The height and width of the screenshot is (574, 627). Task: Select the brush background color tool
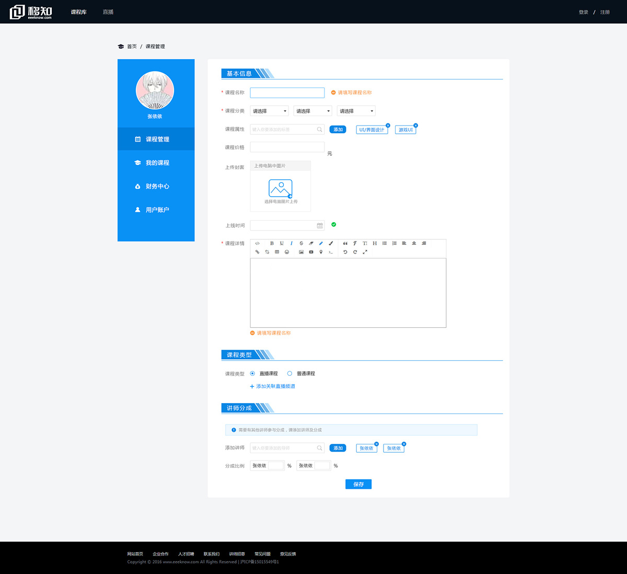[x=331, y=243]
